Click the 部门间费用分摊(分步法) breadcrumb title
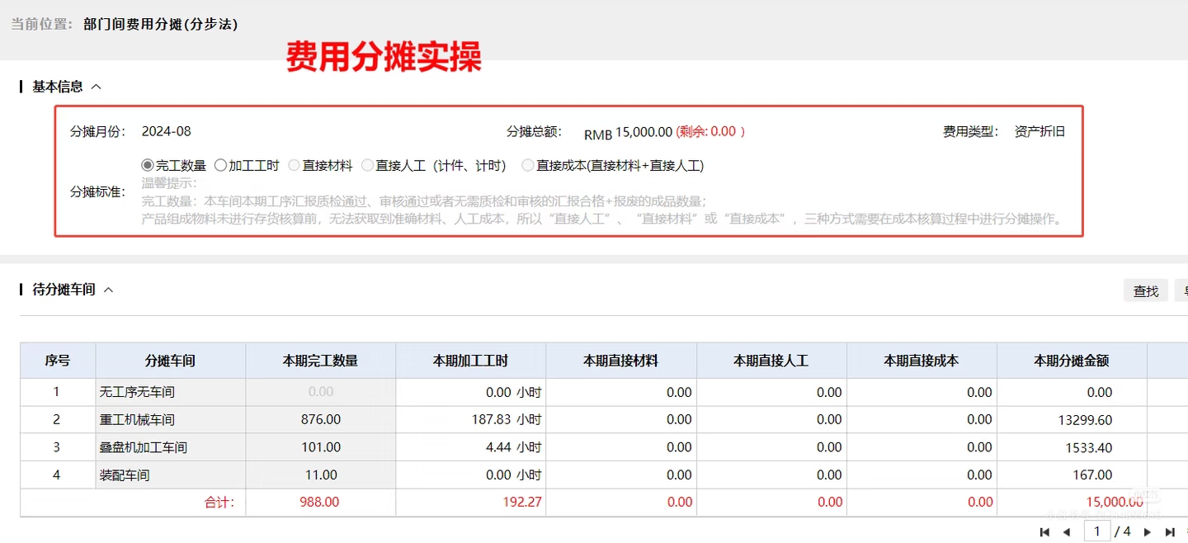1188x543 pixels. tap(161, 24)
